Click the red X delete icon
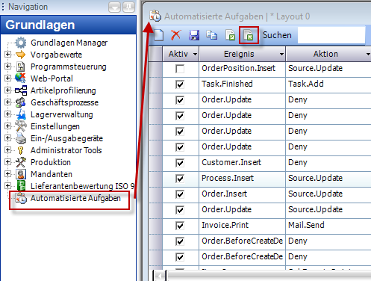This screenshot has height=281, width=371. click(x=176, y=35)
